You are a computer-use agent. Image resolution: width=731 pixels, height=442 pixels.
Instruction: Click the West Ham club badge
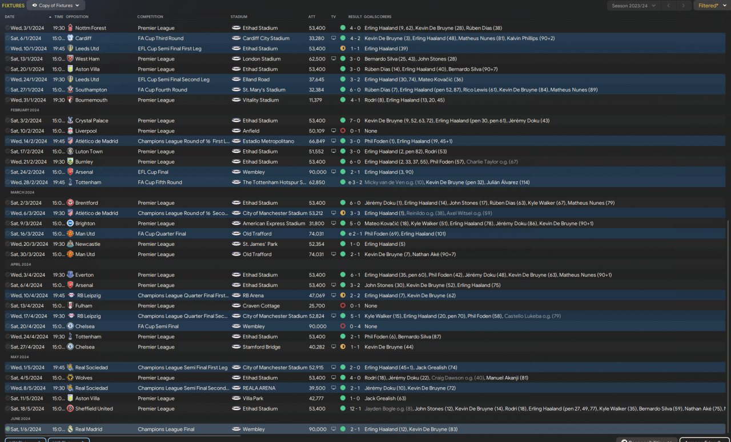(x=70, y=59)
